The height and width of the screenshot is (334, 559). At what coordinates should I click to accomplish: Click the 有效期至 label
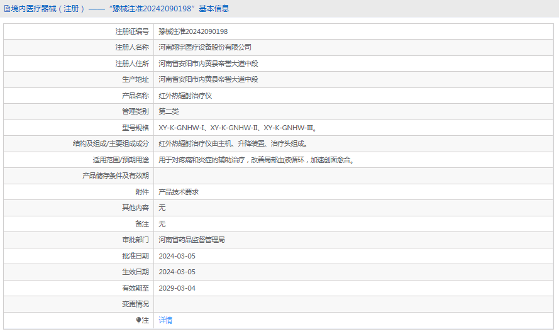pos(135,288)
